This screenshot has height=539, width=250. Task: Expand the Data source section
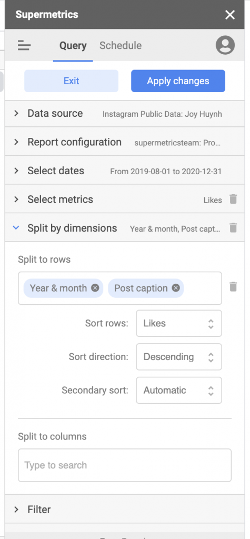point(125,114)
